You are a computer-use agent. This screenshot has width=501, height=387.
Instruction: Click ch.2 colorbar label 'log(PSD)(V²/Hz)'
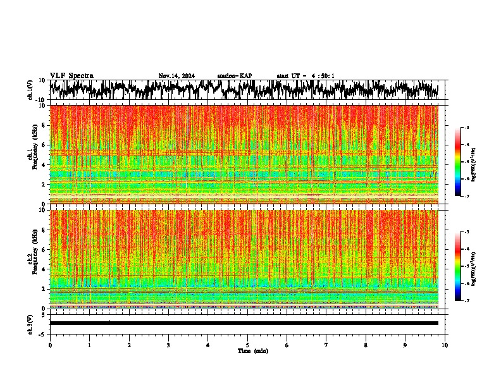(x=473, y=269)
